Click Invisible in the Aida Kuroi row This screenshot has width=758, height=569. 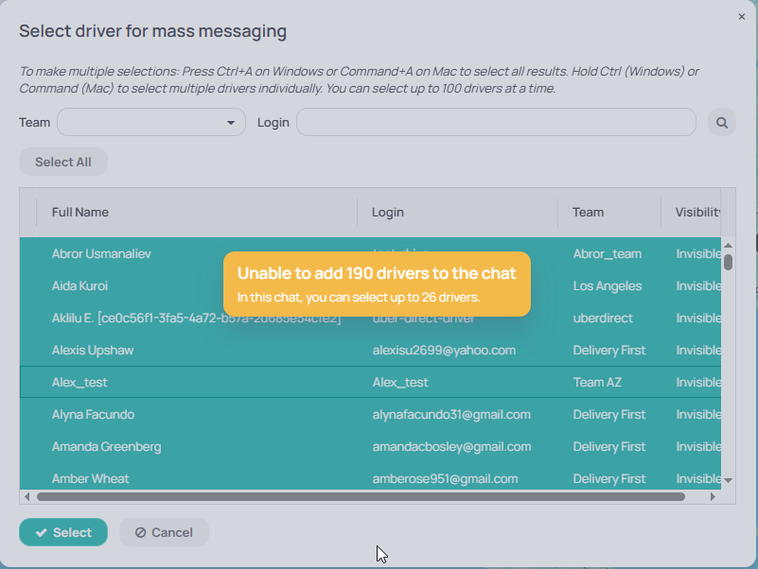tap(698, 286)
